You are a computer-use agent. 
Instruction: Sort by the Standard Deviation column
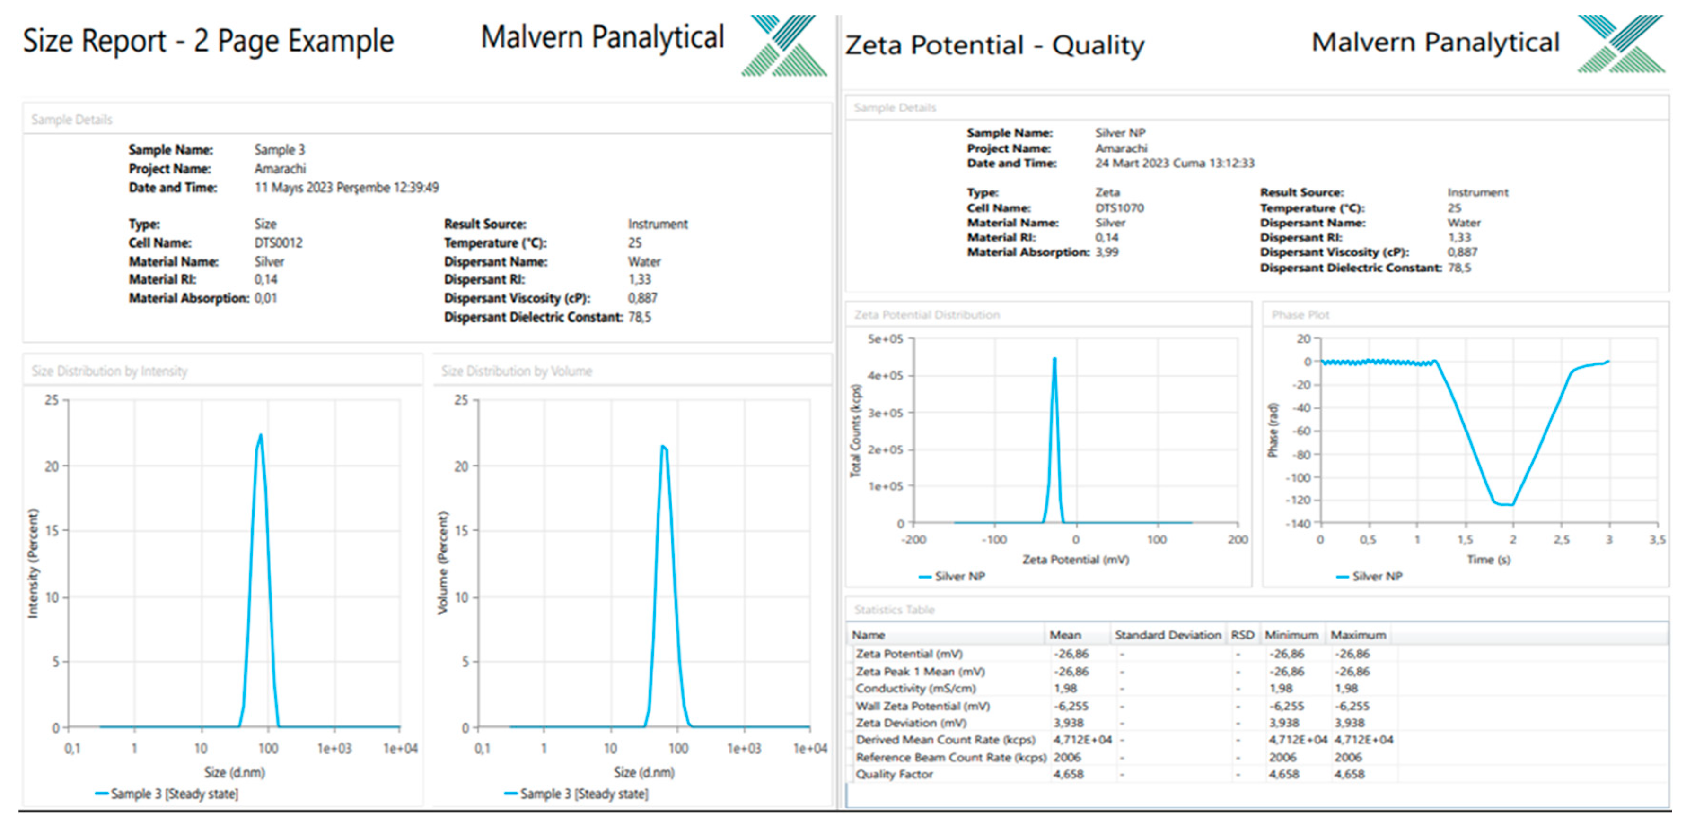pos(1168,635)
